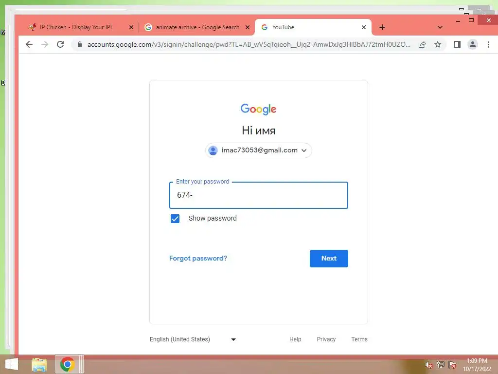Screen dimensions: 498x374
Task: Uncheck the Show password checkbox
Action: point(175,219)
